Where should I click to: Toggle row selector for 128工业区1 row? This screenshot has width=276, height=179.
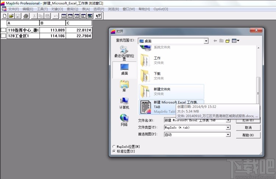(4, 36)
